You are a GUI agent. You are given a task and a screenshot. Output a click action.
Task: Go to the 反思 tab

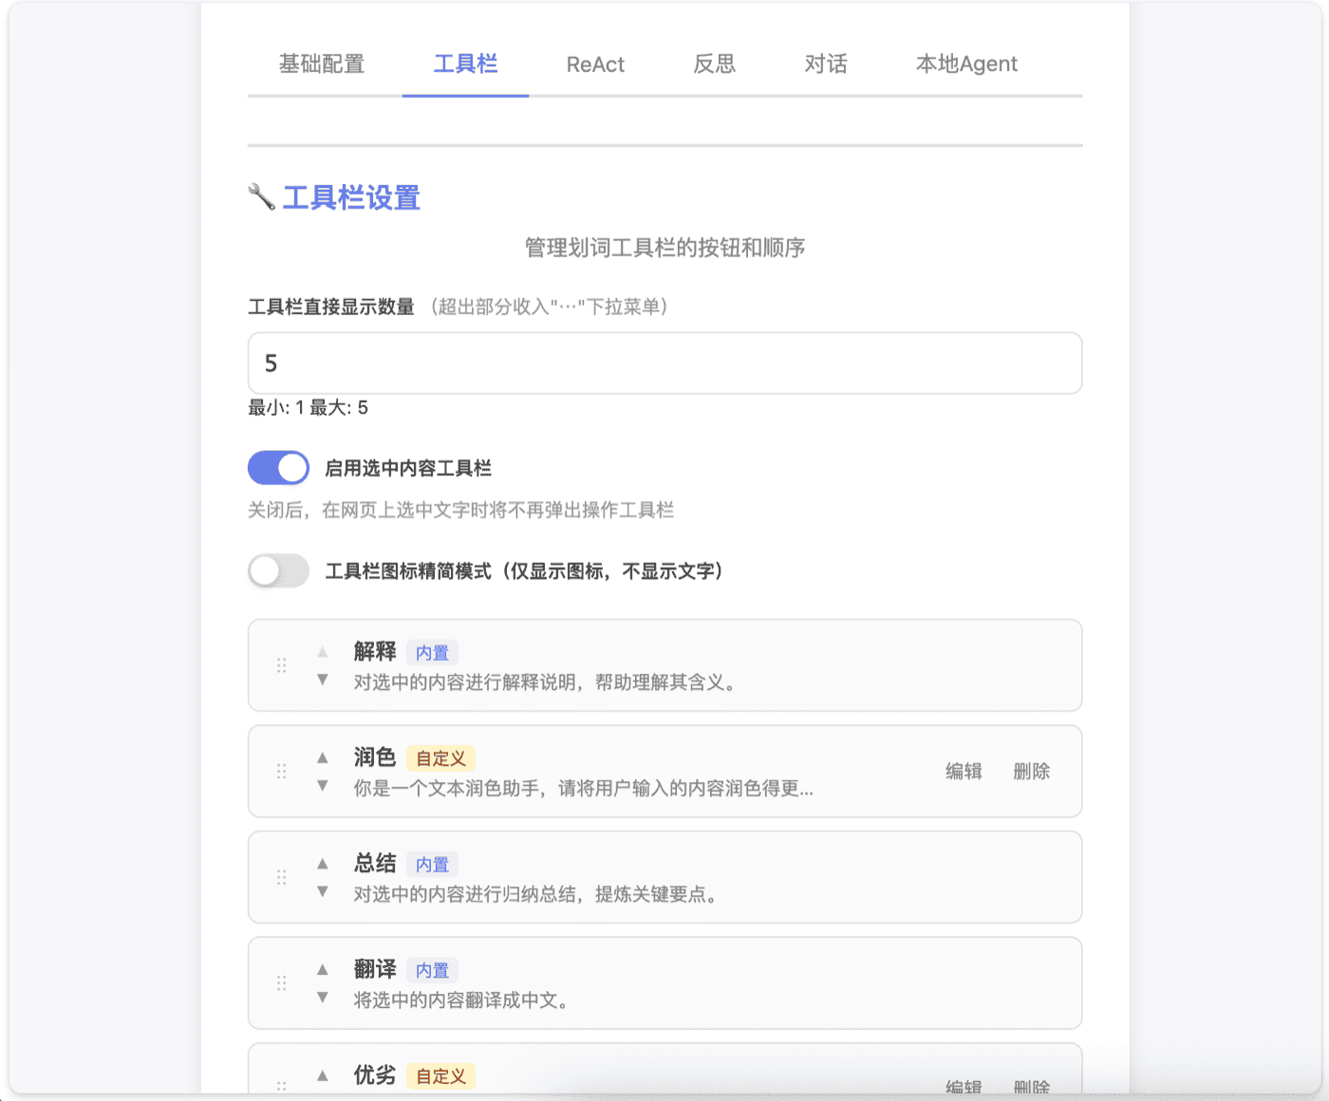pyautogui.click(x=715, y=64)
